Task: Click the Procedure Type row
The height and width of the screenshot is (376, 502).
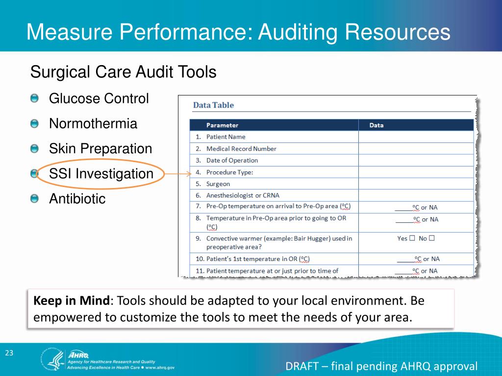Action: click(x=332, y=172)
